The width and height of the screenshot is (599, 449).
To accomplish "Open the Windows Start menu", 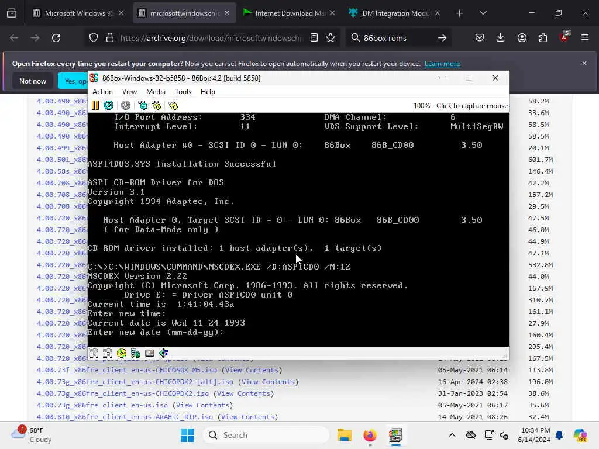I will click(187, 435).
